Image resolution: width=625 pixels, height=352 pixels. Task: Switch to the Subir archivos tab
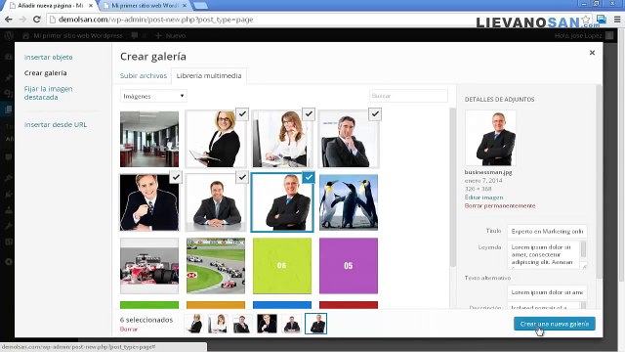pos(144,76)
